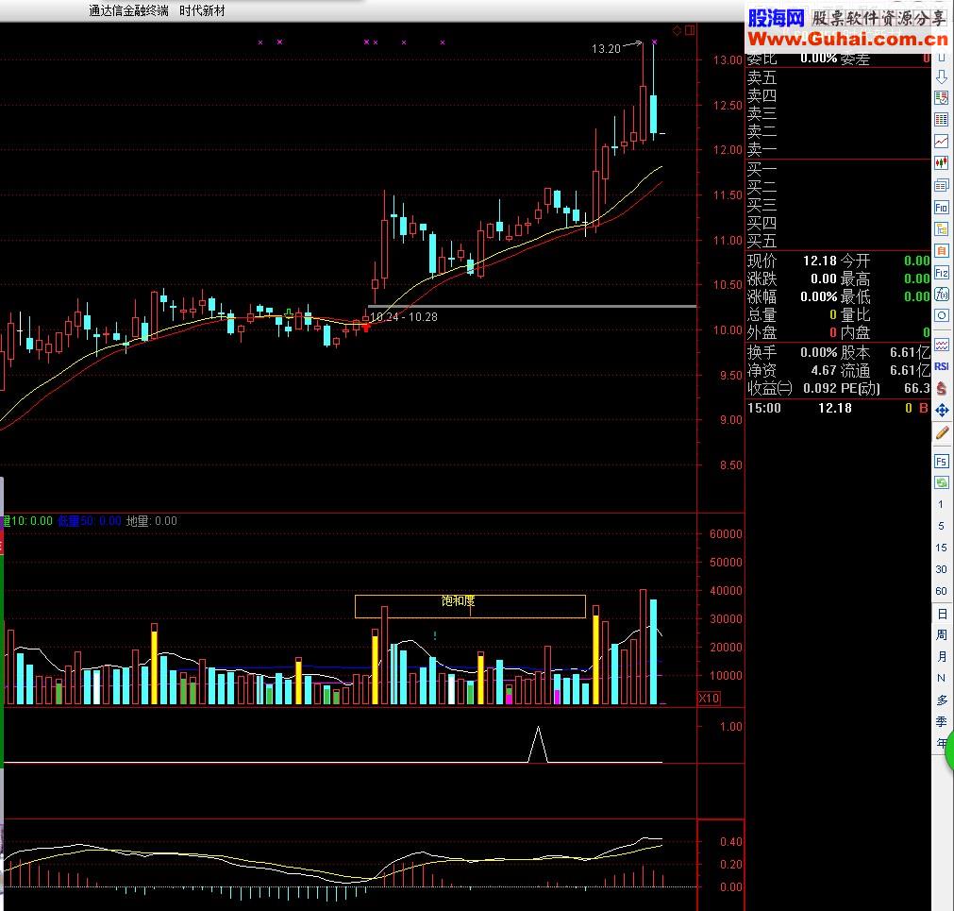954x911 pixels.
Task: Switch to the weekly 周 period
Action: click(941, 634)
